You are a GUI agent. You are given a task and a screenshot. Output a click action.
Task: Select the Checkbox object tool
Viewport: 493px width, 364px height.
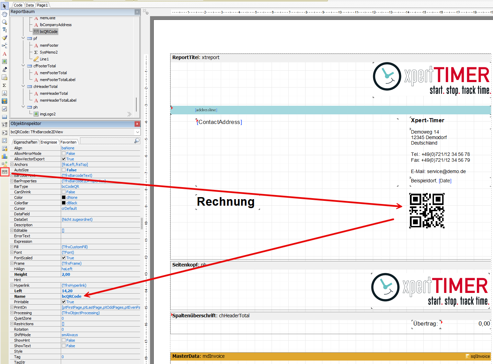(4, 109)
